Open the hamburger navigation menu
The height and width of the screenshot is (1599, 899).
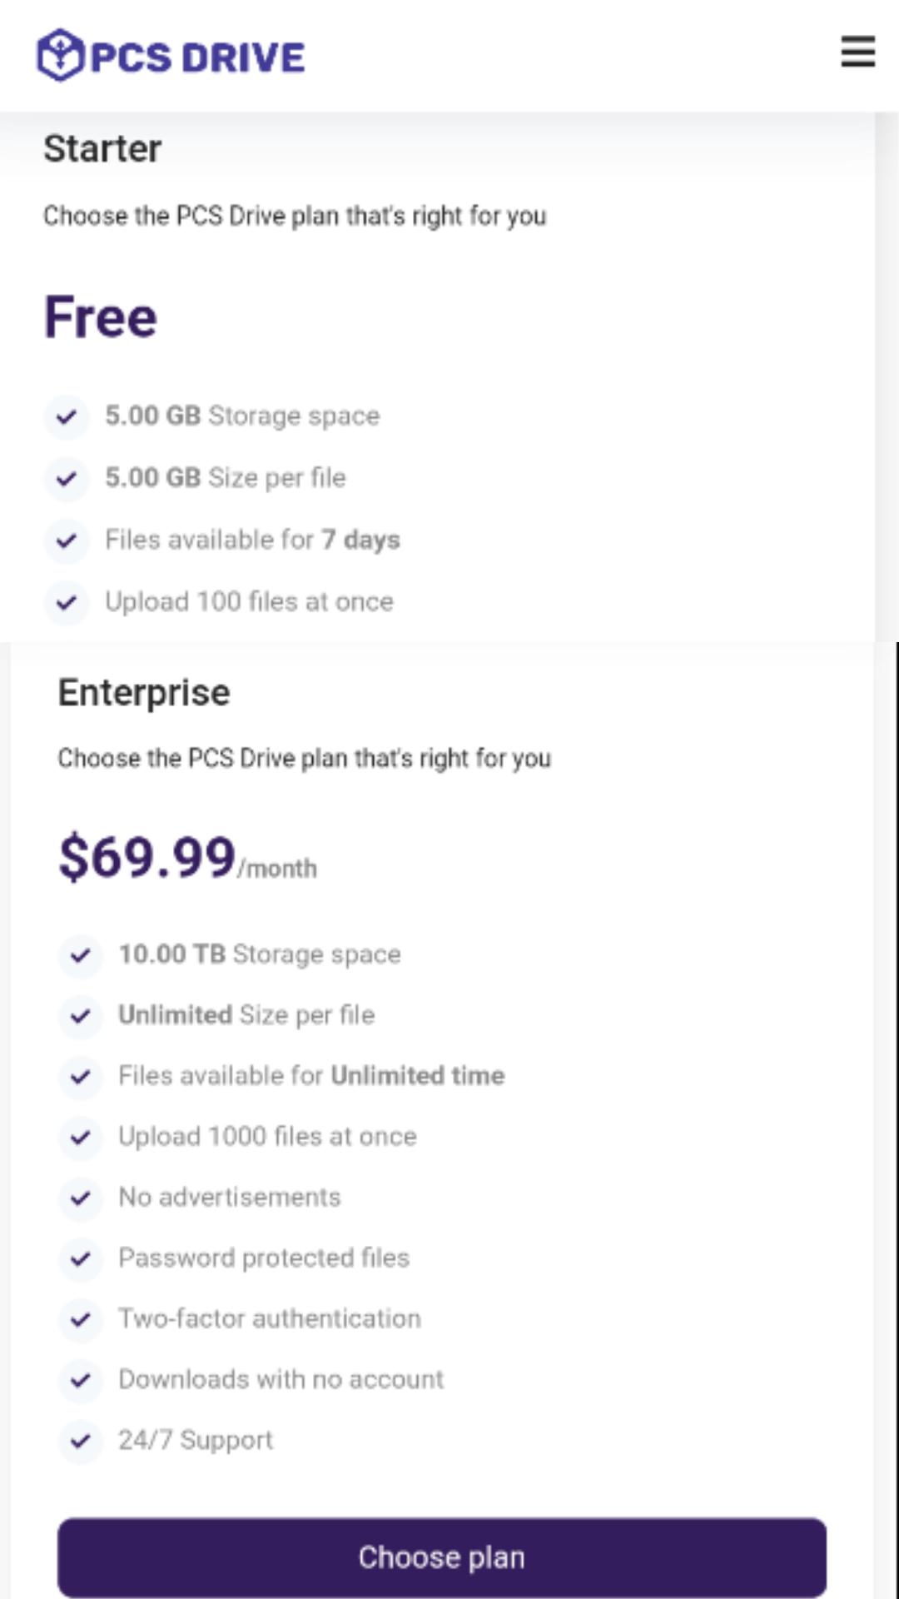(x=857, y=52)
